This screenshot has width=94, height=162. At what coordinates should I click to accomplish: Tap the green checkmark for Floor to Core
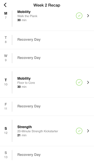click(79, 82)
